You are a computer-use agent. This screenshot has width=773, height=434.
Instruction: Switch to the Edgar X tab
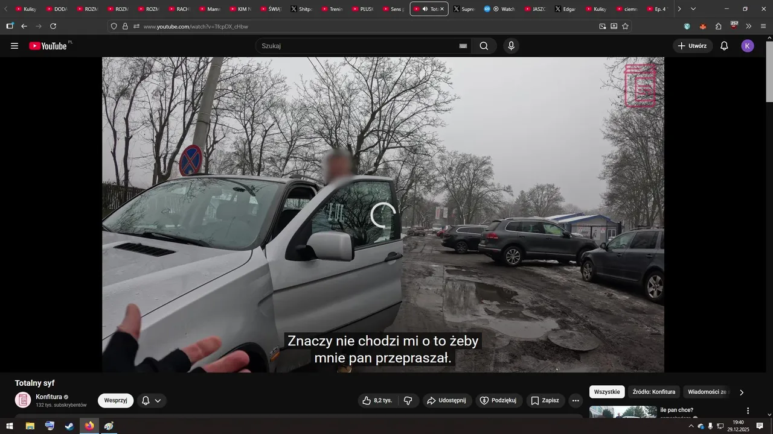[565, 9]
